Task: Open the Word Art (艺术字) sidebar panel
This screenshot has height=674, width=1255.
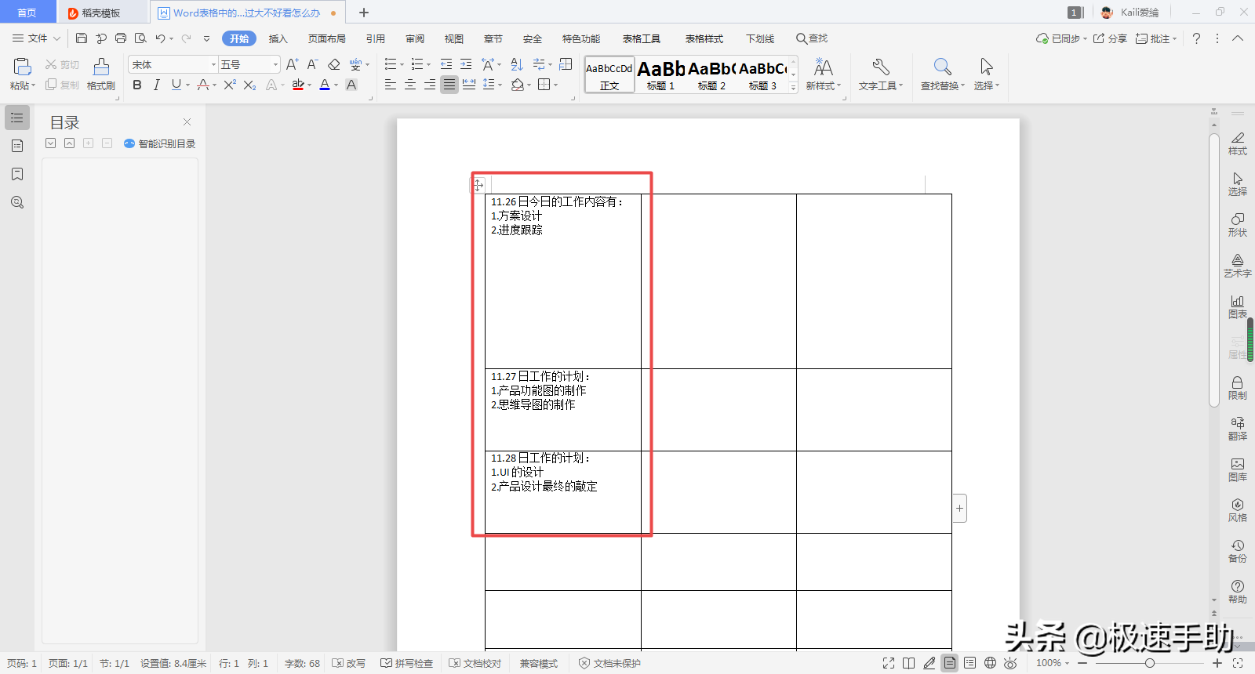Action: (x=1238, y=266)
